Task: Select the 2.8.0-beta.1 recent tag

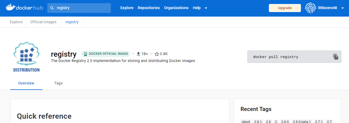Action: point(302,122)
